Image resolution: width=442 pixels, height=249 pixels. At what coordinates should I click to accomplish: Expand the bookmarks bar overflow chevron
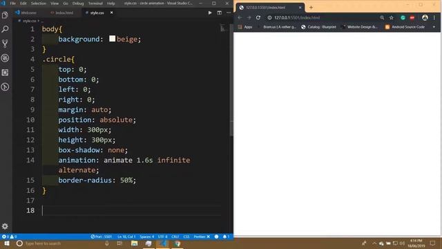434,27
